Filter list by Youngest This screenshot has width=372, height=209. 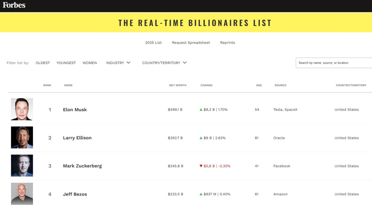click(x=66, y=63)
